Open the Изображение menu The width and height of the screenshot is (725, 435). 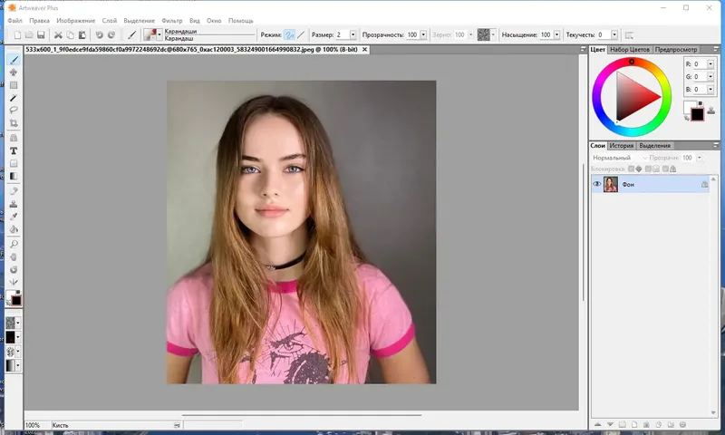pos(76,21)
